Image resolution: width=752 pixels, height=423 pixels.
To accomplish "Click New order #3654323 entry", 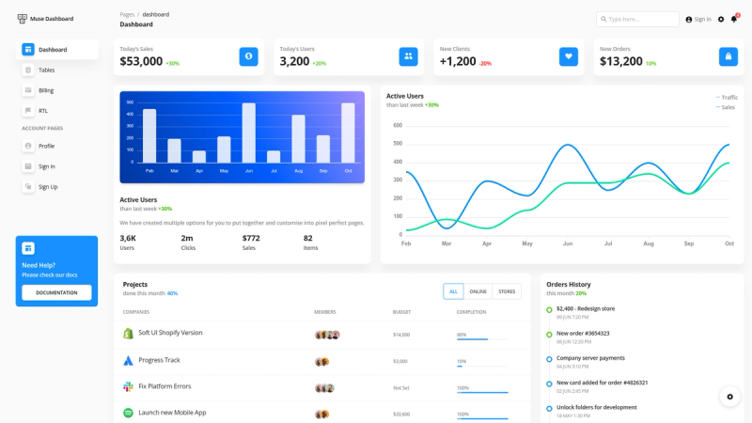I will [x=583, y=334].
